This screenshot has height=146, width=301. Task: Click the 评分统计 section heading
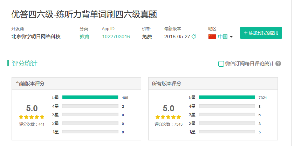pos(25,63)
